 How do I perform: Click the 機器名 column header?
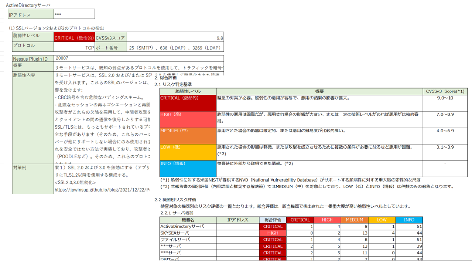coord(188,220)
